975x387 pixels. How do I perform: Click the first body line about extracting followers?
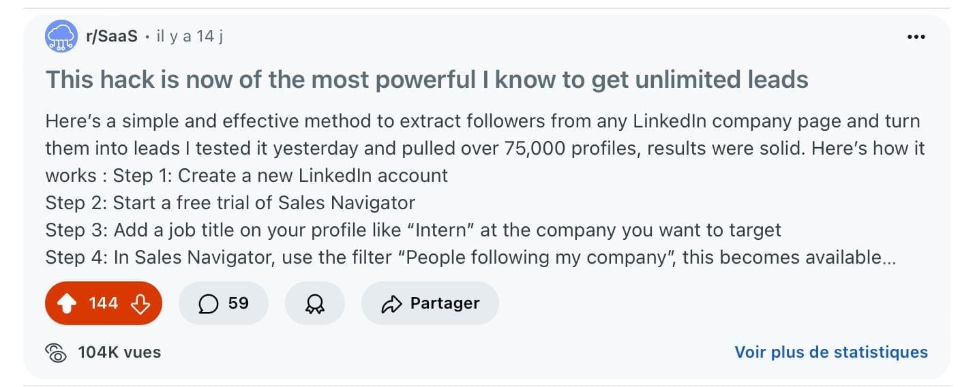[x=482, y=121]
